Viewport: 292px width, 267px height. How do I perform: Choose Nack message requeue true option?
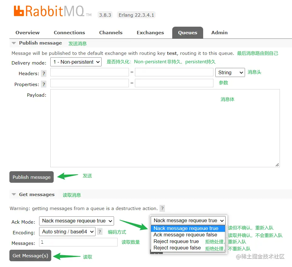188,228
